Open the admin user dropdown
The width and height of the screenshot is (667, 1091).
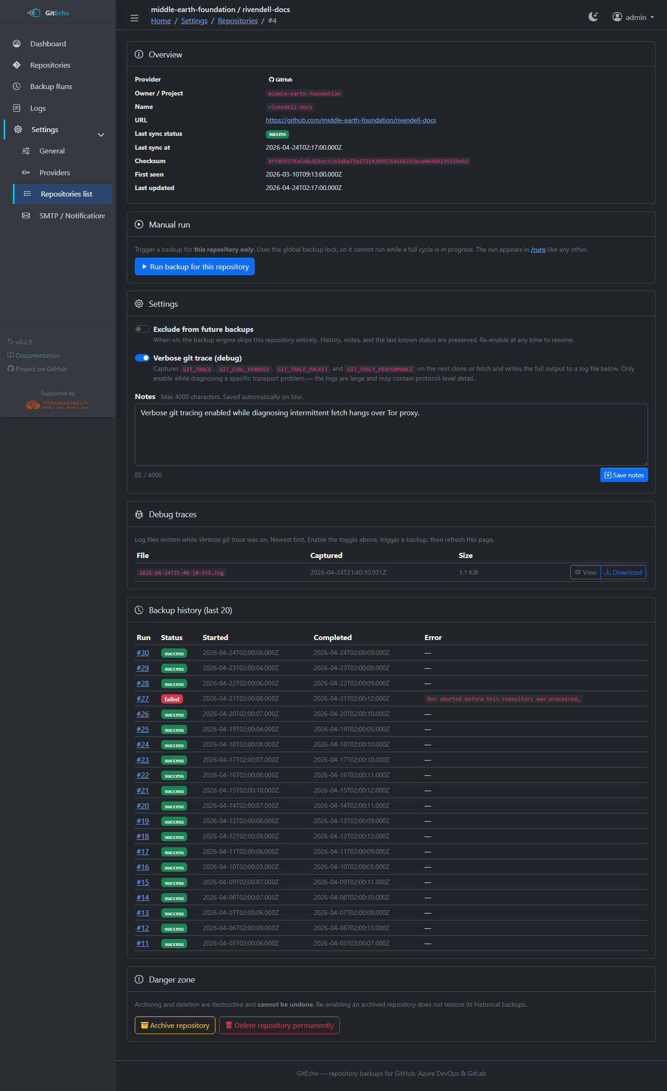pyautogui.click(x=633, y=17)
